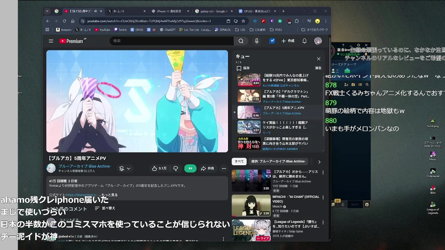Open the POE2 bookmark folder
This screenshot has height=250, width=445.
276,30
